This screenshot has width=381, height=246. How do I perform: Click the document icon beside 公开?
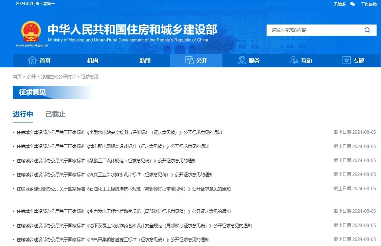189,61
